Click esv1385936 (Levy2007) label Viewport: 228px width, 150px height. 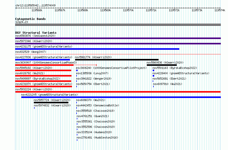(x=92, y=73)
